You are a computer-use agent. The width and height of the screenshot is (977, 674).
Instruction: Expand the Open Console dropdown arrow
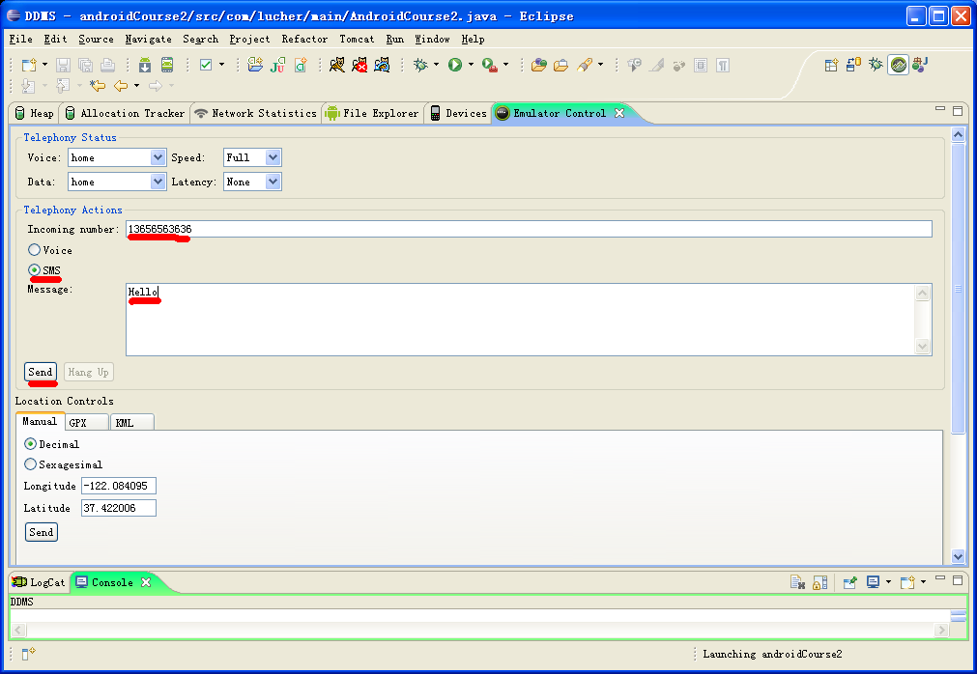pos(923,582)
